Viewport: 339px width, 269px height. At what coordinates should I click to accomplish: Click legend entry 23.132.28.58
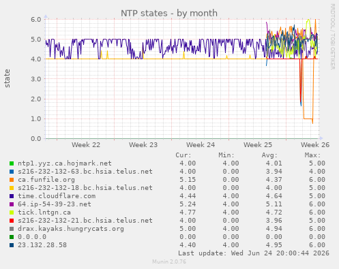point(42,245)
